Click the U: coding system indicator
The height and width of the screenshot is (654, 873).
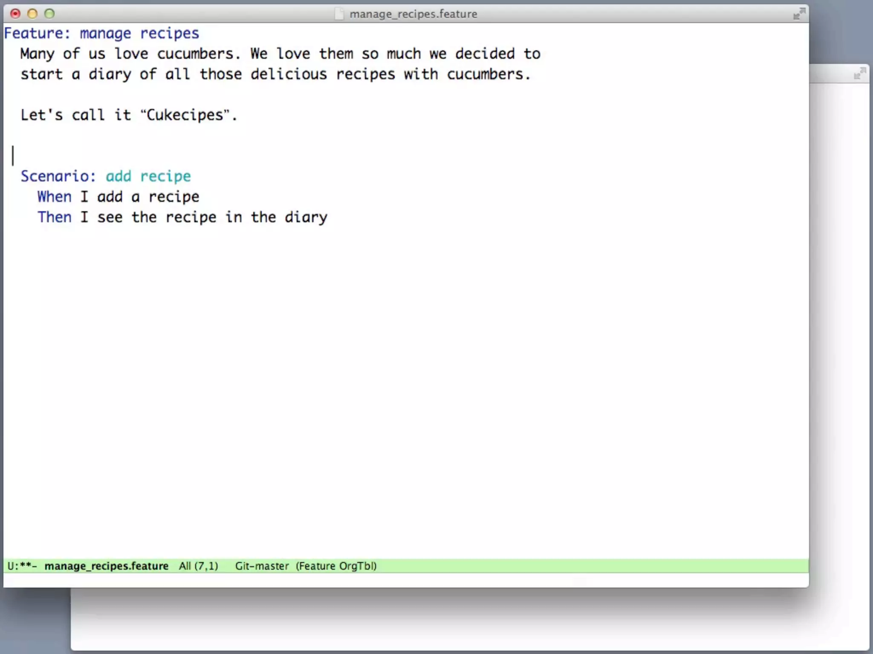click(12, 566)
